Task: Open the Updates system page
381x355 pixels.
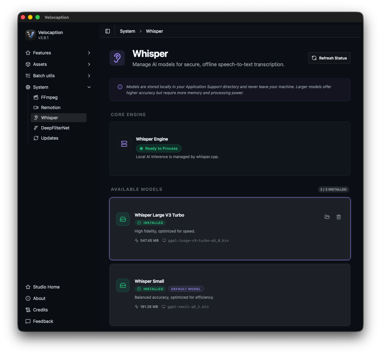Action: click(x=59, y=138)
